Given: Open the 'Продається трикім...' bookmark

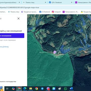Looking at the screenshot, I should 29,12.
